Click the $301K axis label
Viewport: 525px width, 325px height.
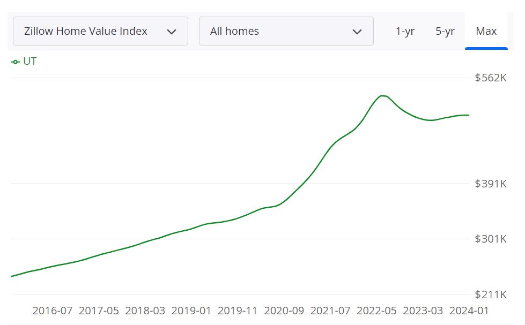[x=491, y=239]
